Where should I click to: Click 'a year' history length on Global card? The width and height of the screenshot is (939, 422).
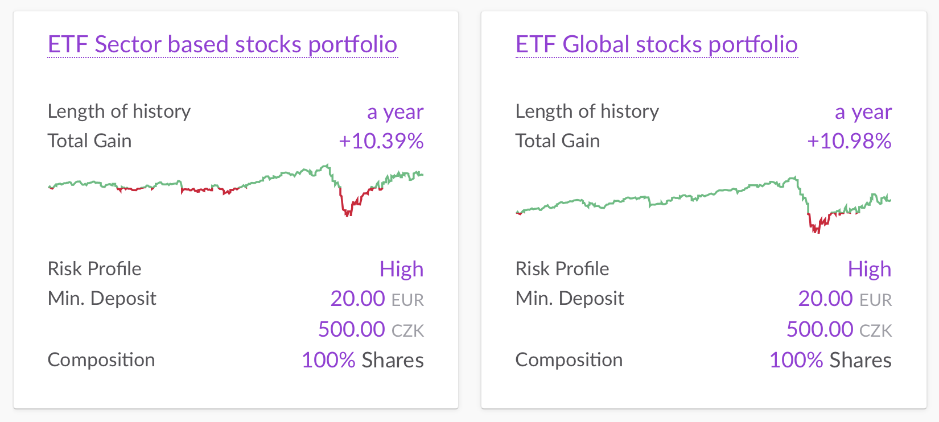(x=863, y=112)
